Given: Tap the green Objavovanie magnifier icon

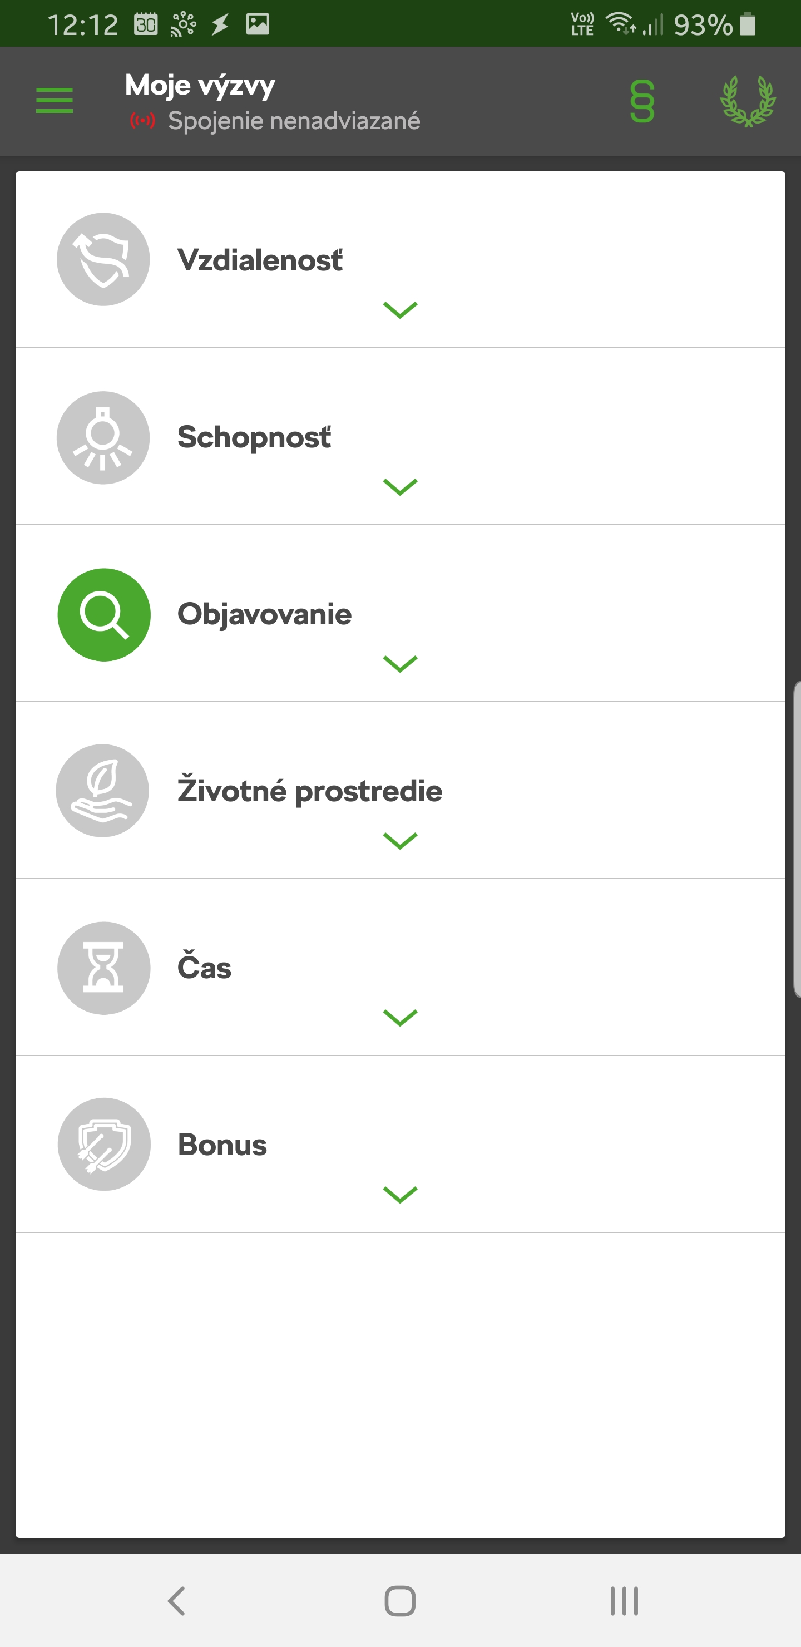Looking at the screenshot, I should 104,615.
